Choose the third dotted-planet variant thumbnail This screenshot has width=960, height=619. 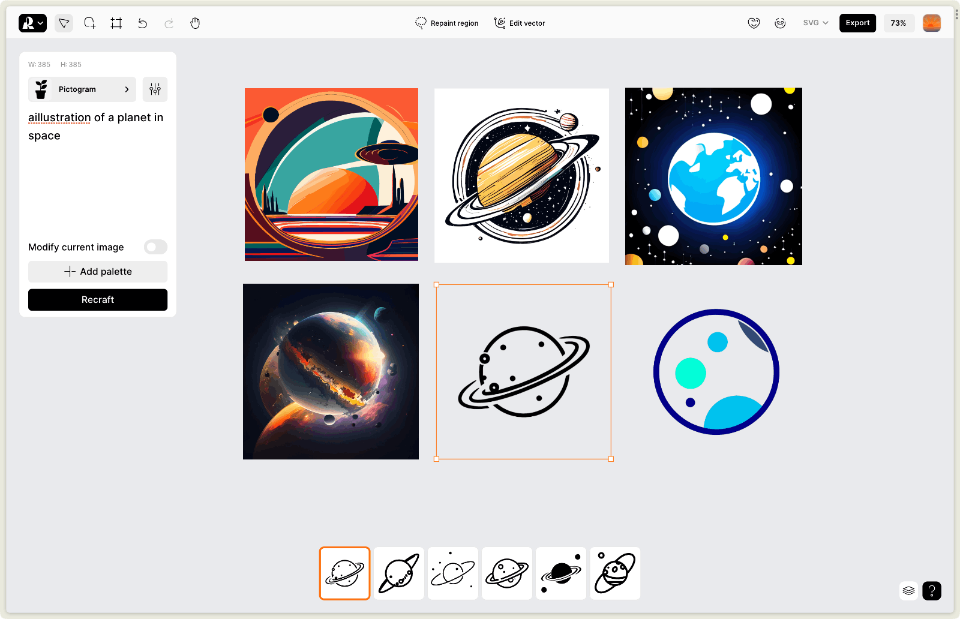[x=453, y=573]
